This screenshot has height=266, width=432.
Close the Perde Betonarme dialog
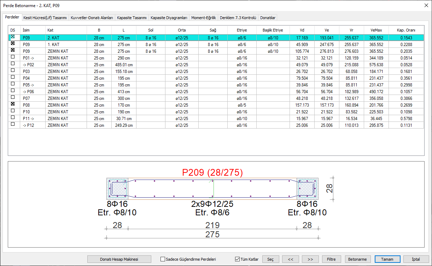coord(426,5)
